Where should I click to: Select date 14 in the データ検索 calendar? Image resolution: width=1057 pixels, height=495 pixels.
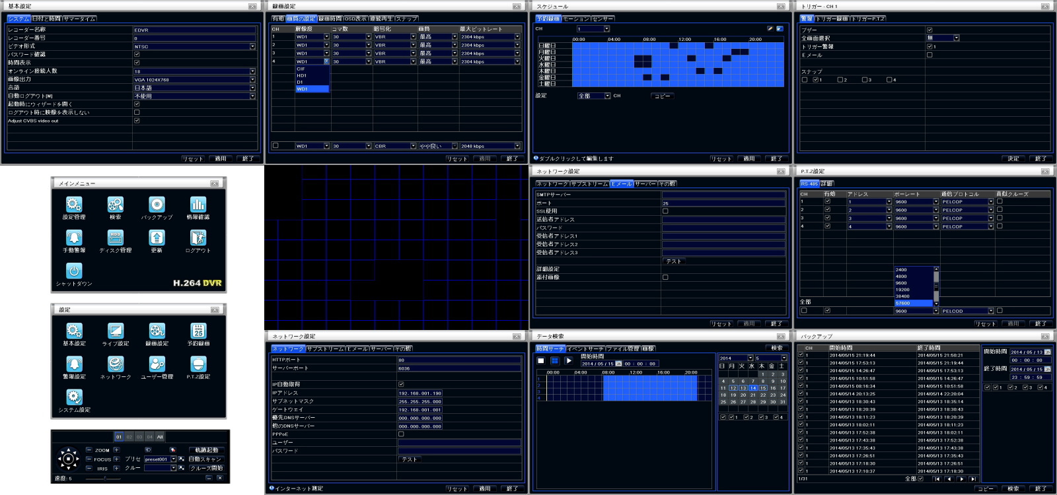pyautogui.click(x=753, y=388)
